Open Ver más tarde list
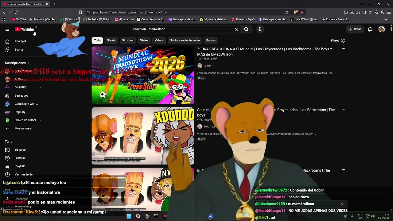 coord(23,174)
